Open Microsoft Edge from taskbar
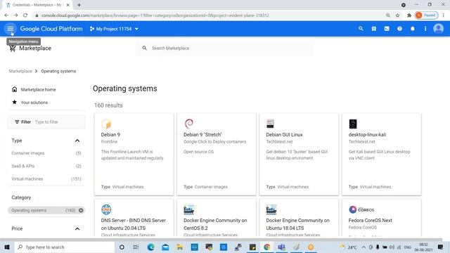Screen dimensions: 450x253 [150, 247]
